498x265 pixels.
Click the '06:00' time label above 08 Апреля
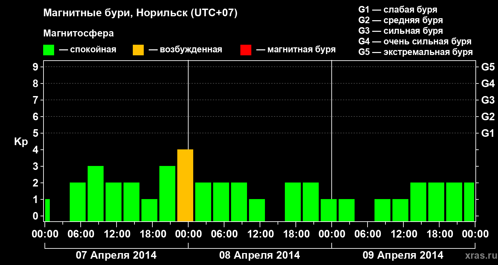point(224,234)
